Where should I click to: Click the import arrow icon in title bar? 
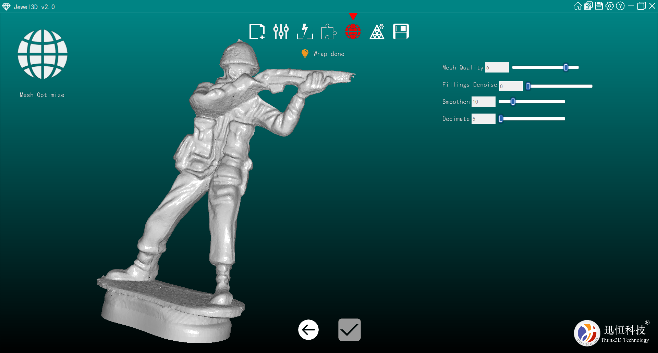pyautogui.click(x=588, y=6)
